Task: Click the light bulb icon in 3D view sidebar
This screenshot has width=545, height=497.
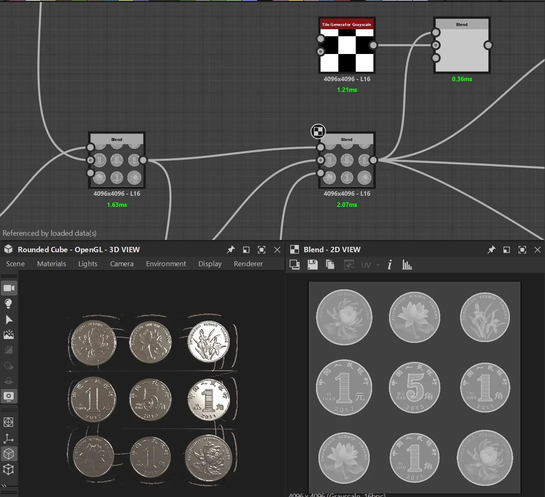Action: [x=9, y=304]
